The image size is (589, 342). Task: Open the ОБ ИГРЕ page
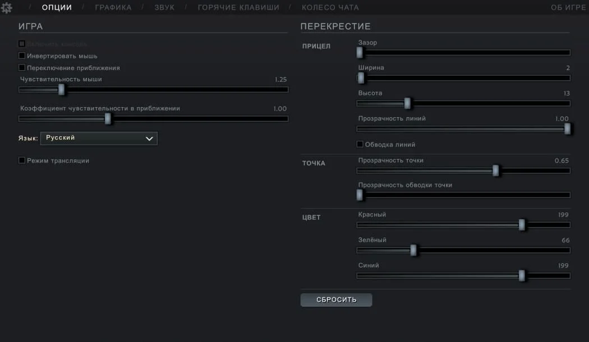tap(568, 7)
